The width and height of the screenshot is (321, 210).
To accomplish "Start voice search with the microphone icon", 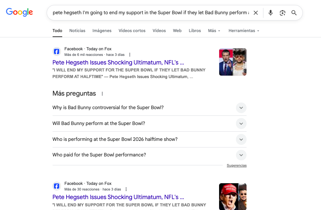I will coord(271,13).
